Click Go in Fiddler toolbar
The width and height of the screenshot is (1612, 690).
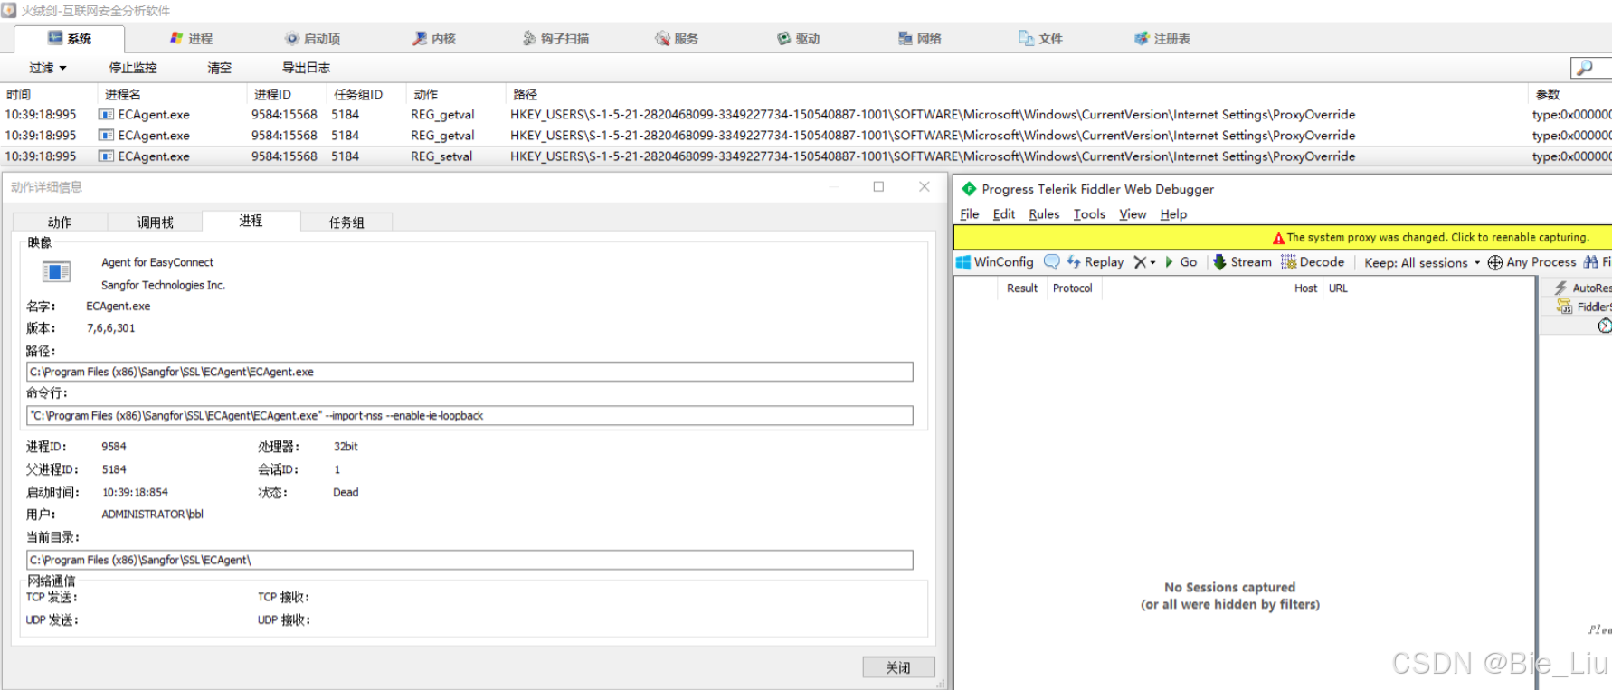click(x=1181, y=262)
